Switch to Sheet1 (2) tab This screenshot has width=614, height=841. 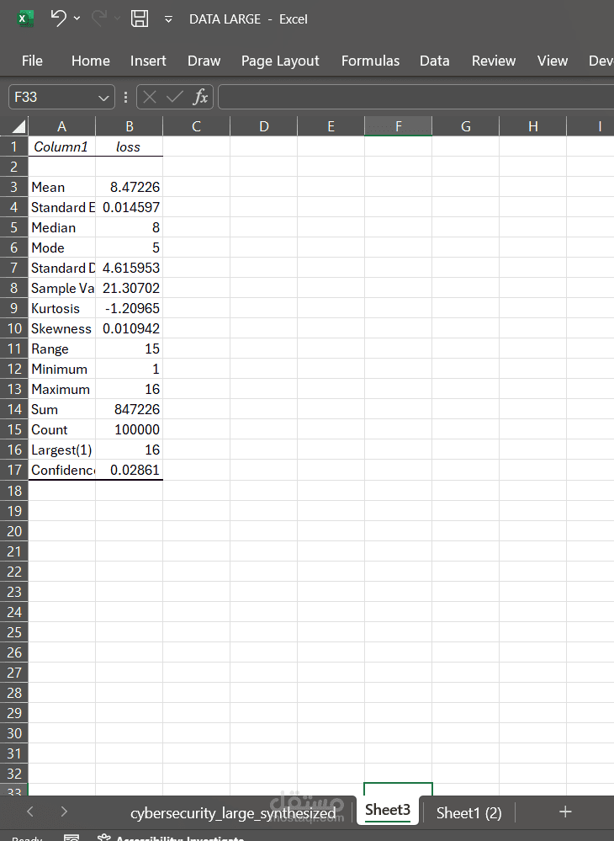468,813
